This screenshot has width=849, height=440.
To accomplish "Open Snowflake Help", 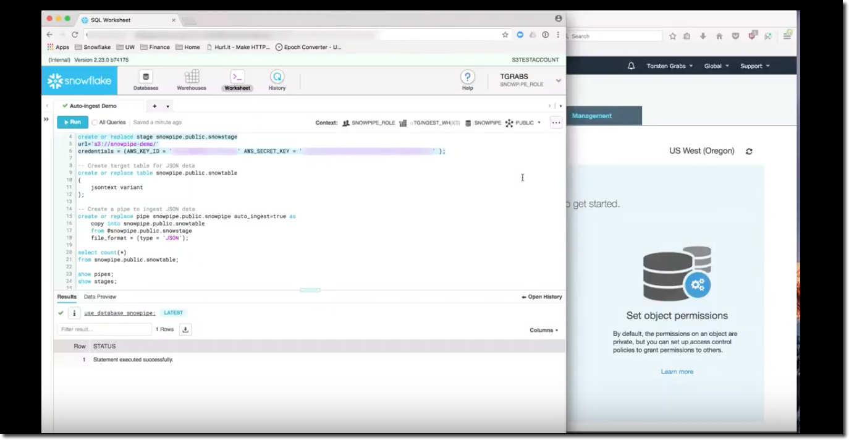I will 467,81.
